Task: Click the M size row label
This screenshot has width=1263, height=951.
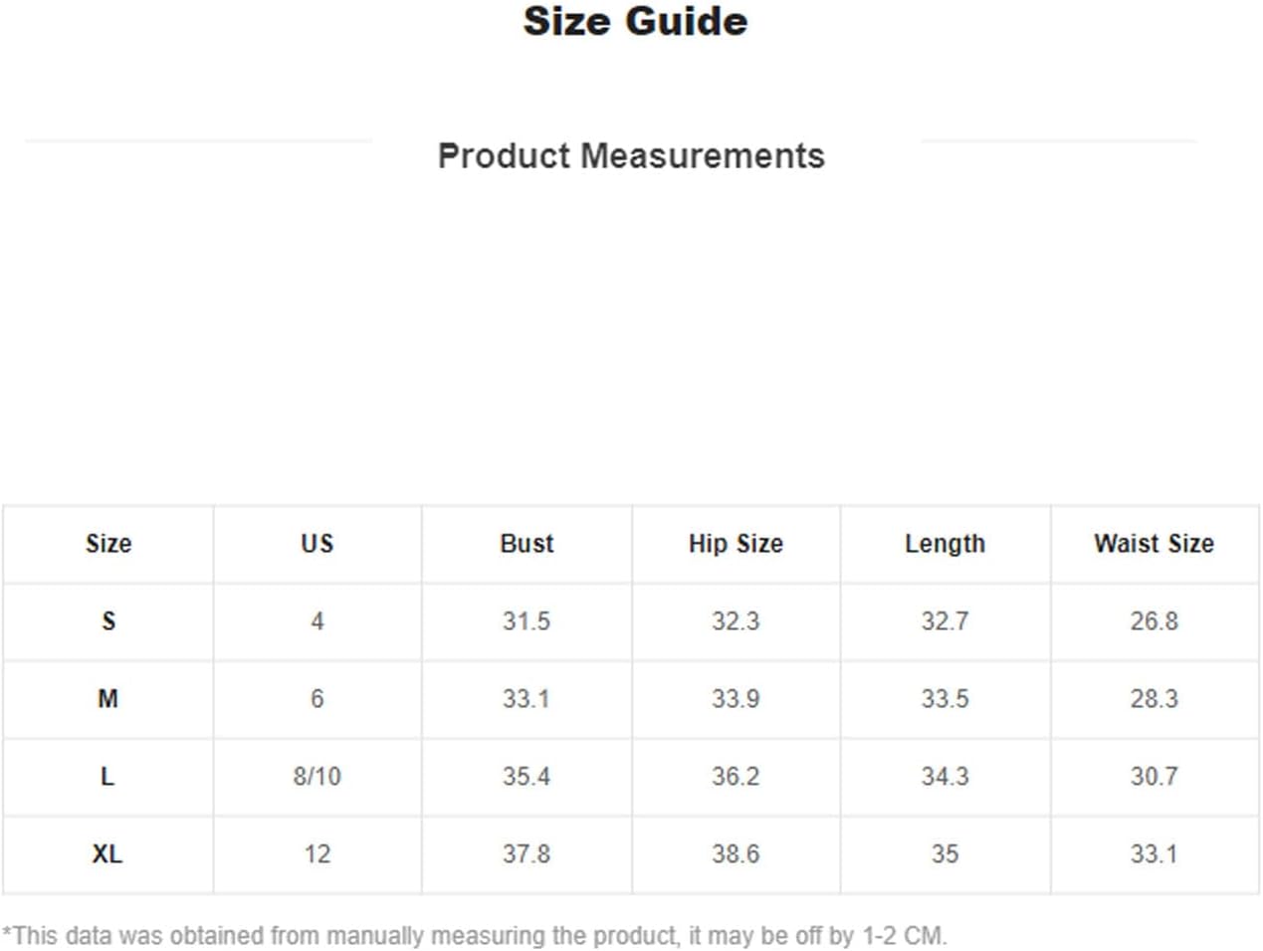Action: coord(108,699)
